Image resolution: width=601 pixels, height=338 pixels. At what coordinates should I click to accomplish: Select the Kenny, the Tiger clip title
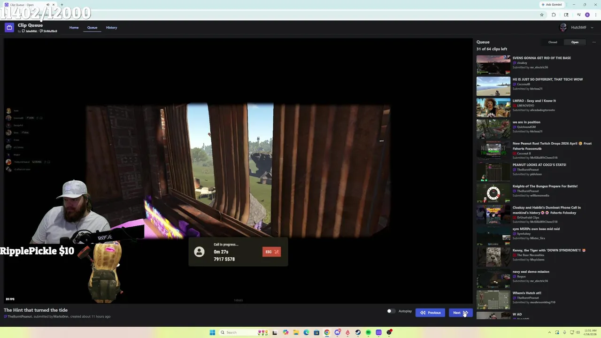point(549,250)
